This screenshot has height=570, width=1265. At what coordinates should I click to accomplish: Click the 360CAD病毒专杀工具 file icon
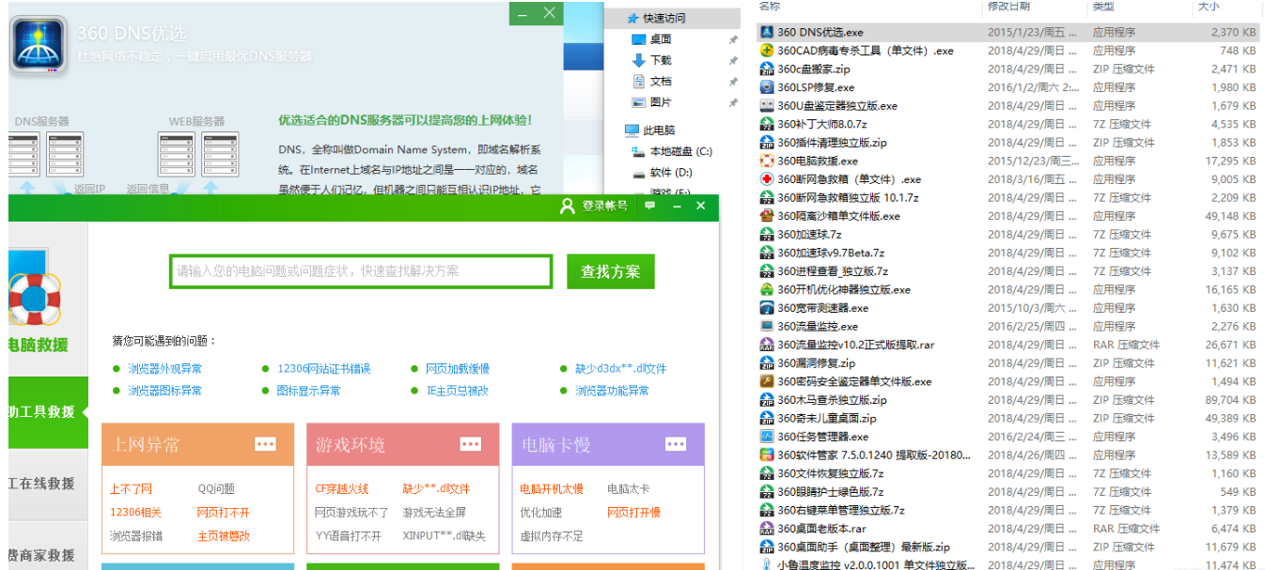767,51
